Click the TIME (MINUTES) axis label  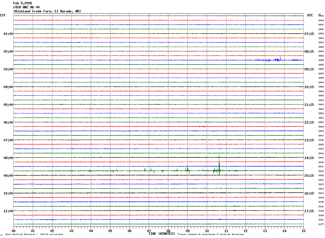pos(162,234)
